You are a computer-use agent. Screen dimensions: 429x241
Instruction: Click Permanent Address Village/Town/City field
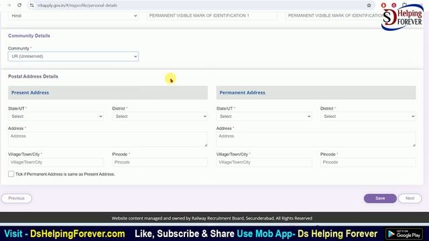click(264, 162)
